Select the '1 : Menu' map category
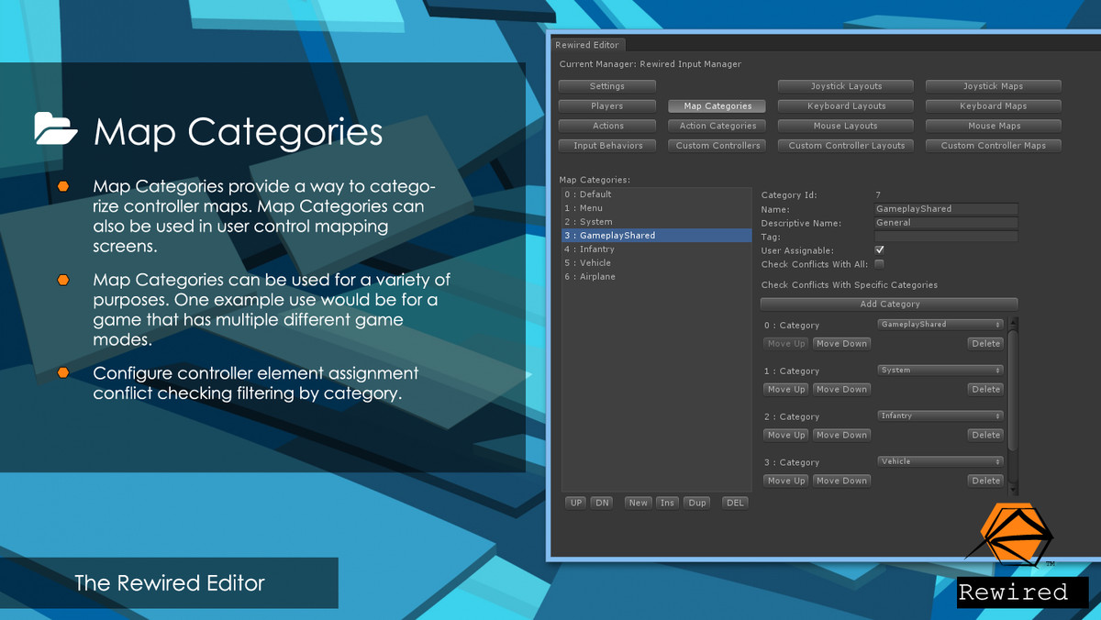Image resolution: width=1101 pixels, height=620 pixels. click(x=657, y=208)
